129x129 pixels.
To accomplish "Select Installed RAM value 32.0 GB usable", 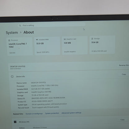I will click(x=41, y=89).
